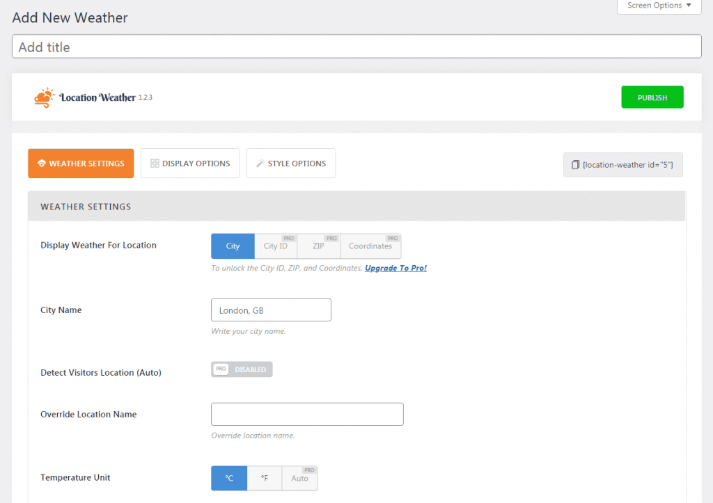The width and height of the screenshot is (713, 503).
Task: Click the clipboard icon to copy the shortcode
Action: [x=574, y=164]
